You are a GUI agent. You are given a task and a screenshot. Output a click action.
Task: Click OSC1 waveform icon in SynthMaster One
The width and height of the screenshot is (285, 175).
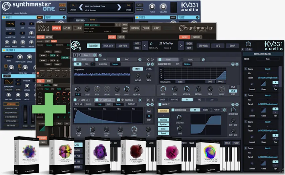(x=10, y=24)
